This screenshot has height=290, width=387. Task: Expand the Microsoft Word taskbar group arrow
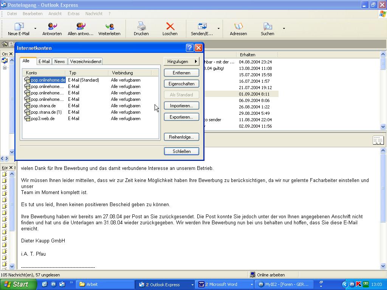click(251, 285)
